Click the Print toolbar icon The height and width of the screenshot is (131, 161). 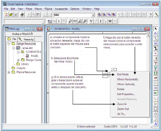coord(22,15)
